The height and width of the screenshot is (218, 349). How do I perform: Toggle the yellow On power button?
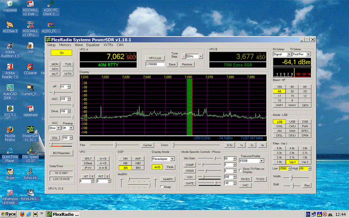(x=61, y=53)
